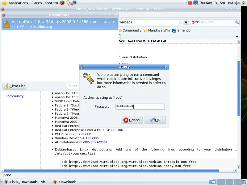Click the Password field in the Query dialog
The image size is (247, 185).
(140, 106)
